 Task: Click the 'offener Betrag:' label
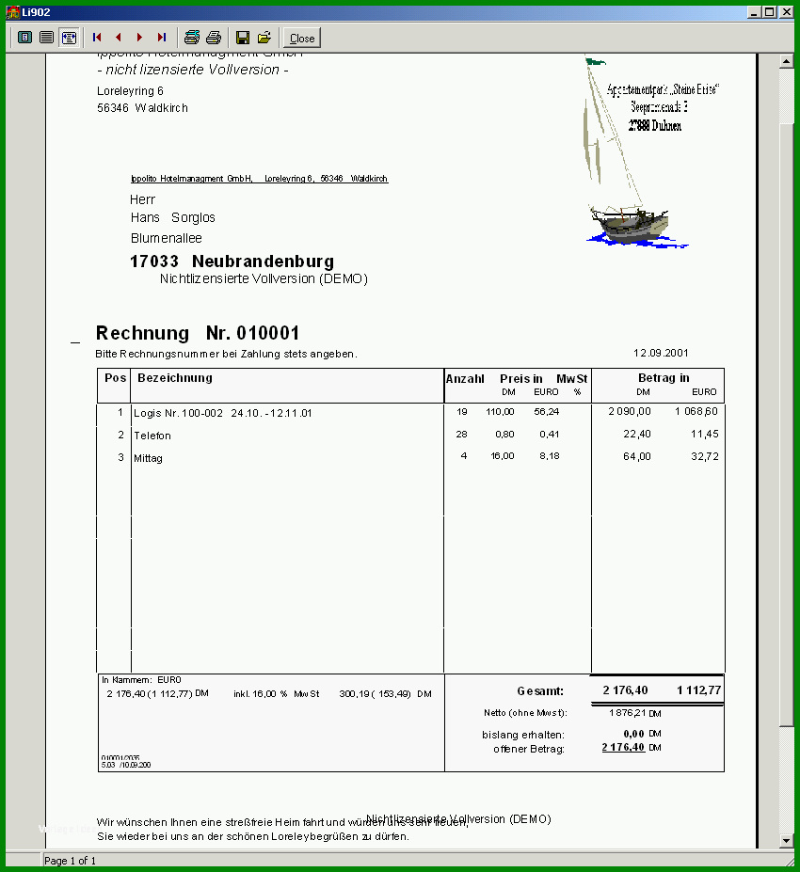[x=529, y=749]
